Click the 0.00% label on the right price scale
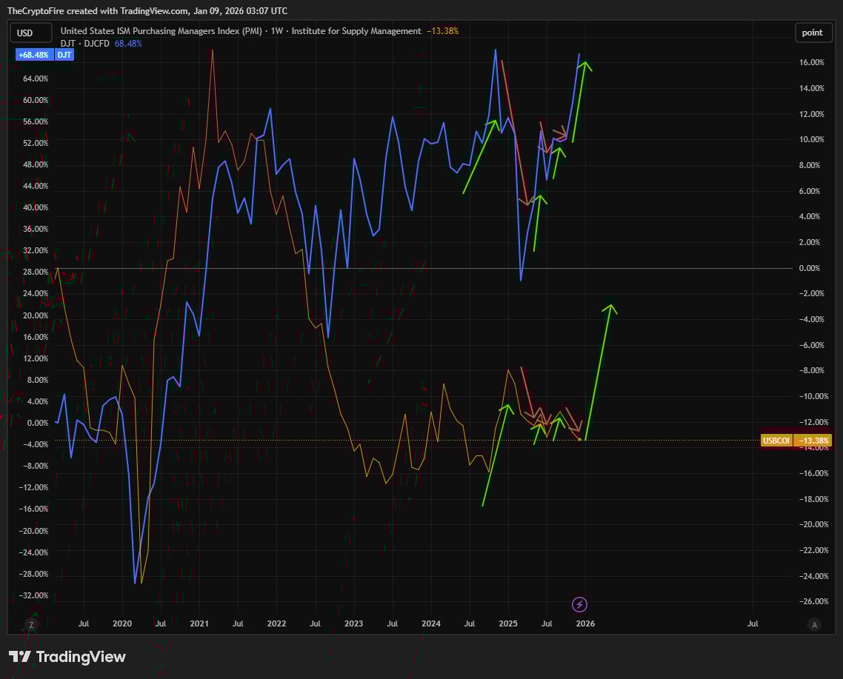Viewport: 843px width, 679px height. (x=810, y=268)
